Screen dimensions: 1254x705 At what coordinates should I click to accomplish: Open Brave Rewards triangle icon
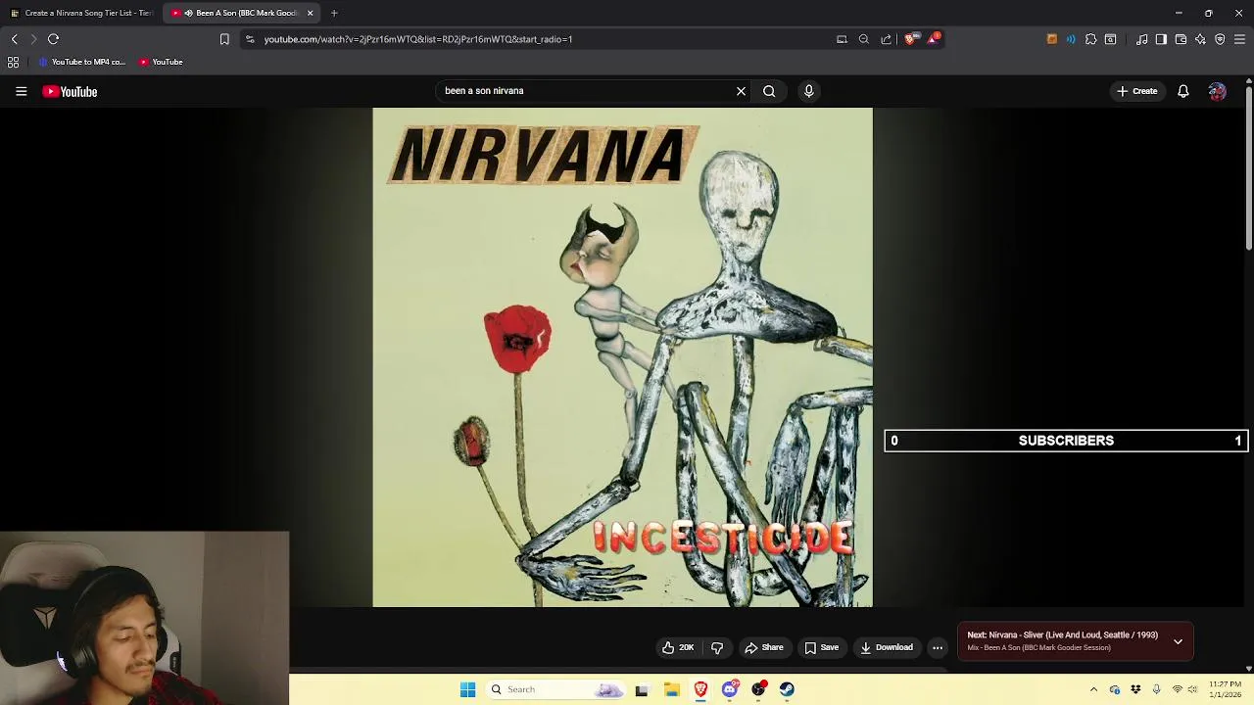pyautogui.click(x=934, y=39)
